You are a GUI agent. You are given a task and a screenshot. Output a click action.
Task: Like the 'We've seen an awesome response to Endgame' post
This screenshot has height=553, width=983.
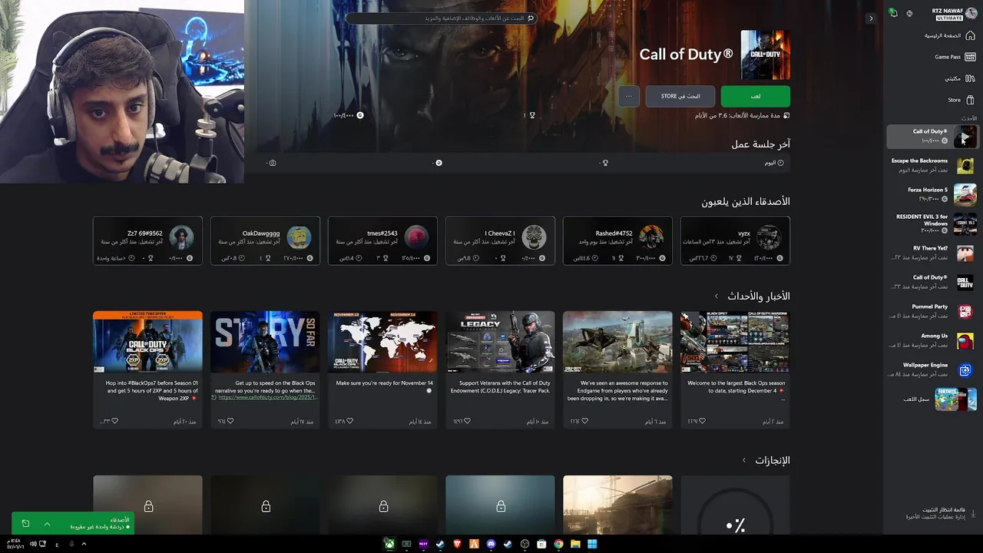tap(584, 422)
